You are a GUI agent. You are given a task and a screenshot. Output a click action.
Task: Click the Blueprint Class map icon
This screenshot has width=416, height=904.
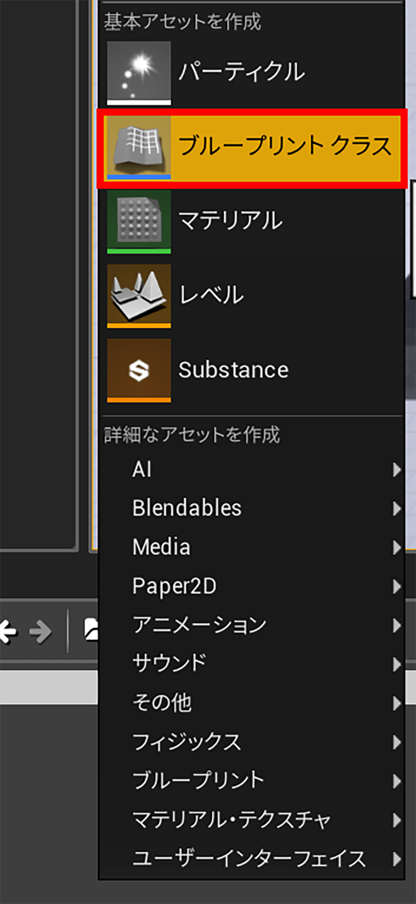[139, 148]
